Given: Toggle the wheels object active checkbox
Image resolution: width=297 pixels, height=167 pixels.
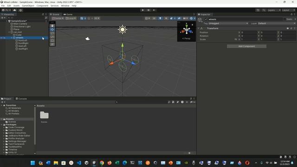Looking at the screenshot, I should [206, 19].
